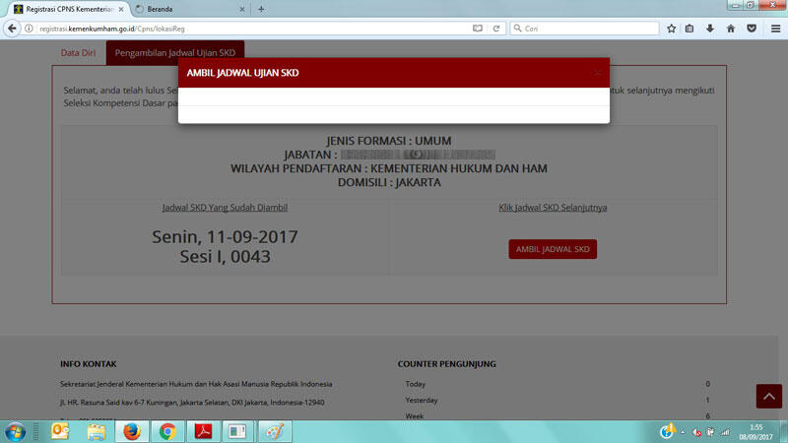
Task: Open a new tab with the plus icon
Action: point(261,9)
